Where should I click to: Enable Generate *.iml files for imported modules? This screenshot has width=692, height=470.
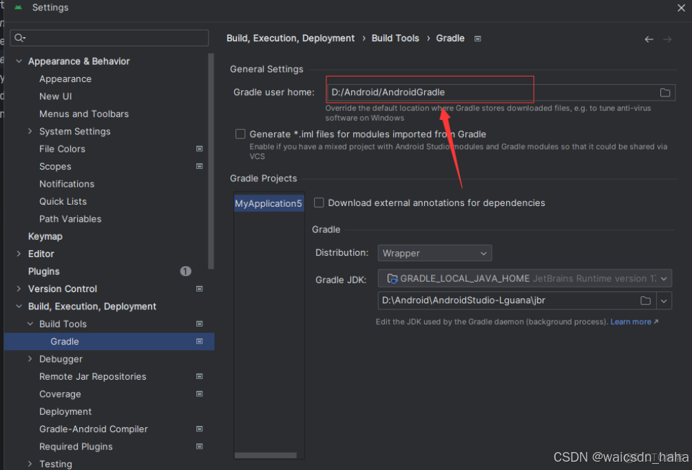pos(241,134)
